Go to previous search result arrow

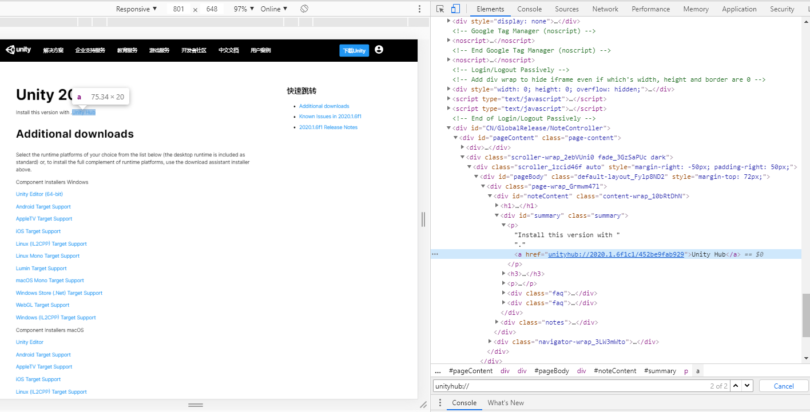(x=737, y=386)
